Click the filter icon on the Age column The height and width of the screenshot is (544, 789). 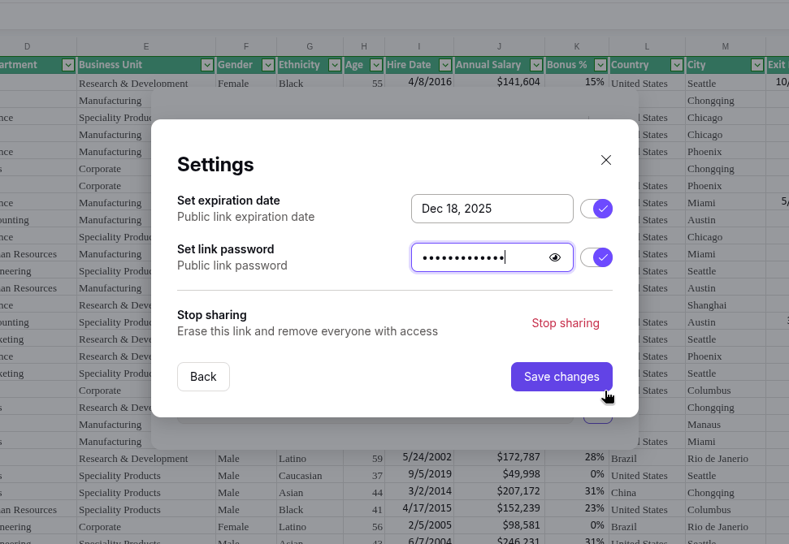tap(375, 65)
